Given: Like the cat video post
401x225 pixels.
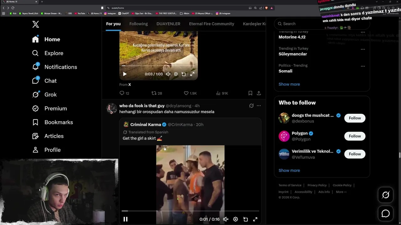Looking at the screenshot, I should 190,93.
